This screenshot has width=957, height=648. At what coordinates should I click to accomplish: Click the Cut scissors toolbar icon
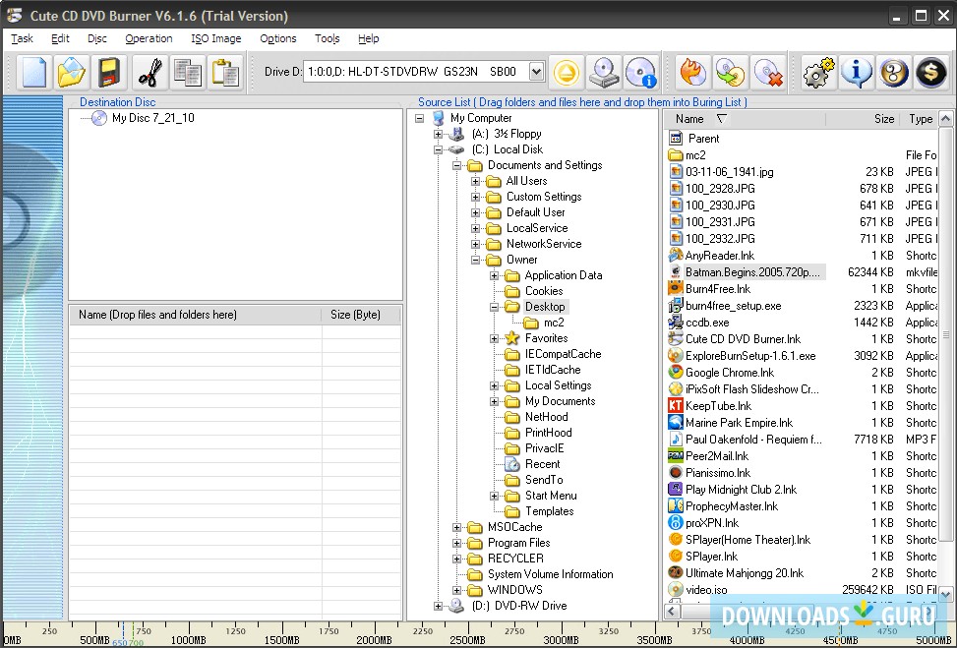pyautogui.click(x=150, y=73)
